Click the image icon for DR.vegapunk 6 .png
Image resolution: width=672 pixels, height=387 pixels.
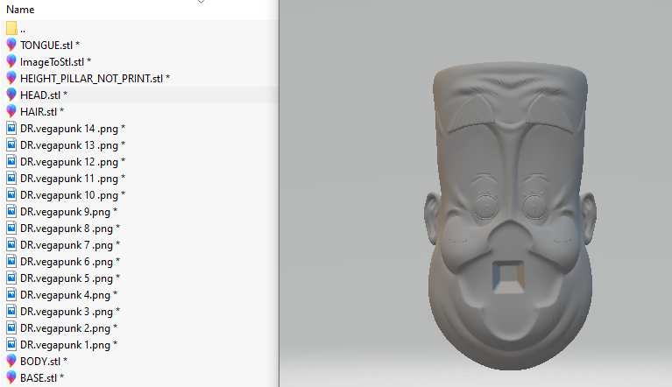point(11,261)
